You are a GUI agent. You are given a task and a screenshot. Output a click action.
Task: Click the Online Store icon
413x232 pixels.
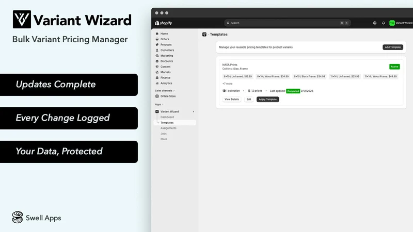click(157, 96)
